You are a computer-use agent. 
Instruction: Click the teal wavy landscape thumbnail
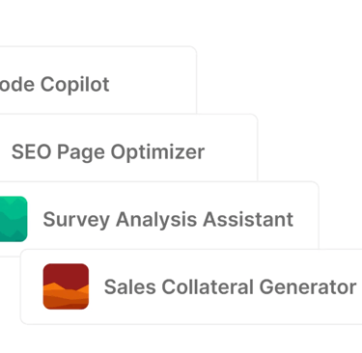(x=14, y=219)
